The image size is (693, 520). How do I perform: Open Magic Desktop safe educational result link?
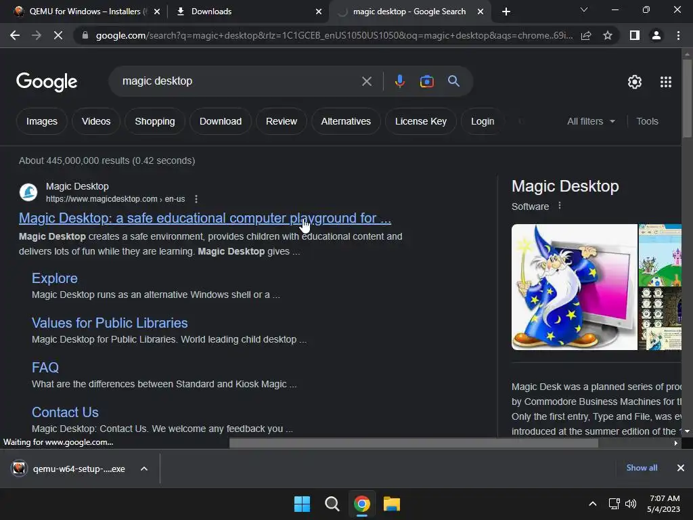tap(205, 218)
